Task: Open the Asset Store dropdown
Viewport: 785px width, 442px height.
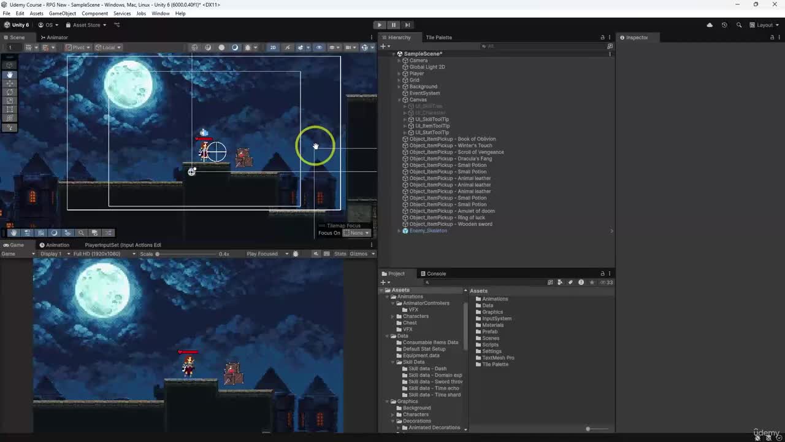Action: point(86,25)
